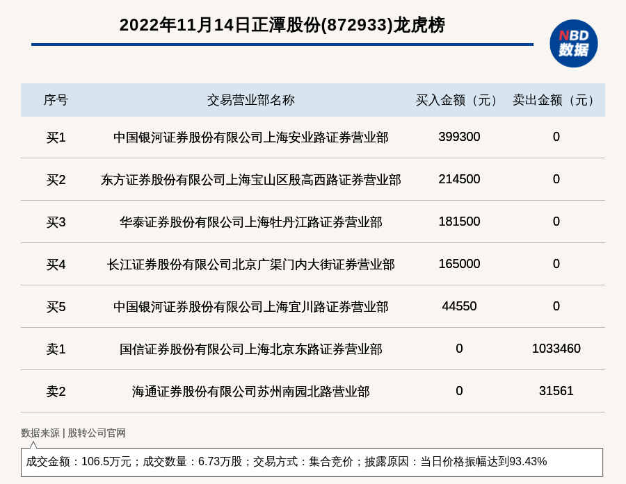Select buy amount 399300
Image resolution: width=626 pixels, height=484 pixels.
tap(459, 137)
